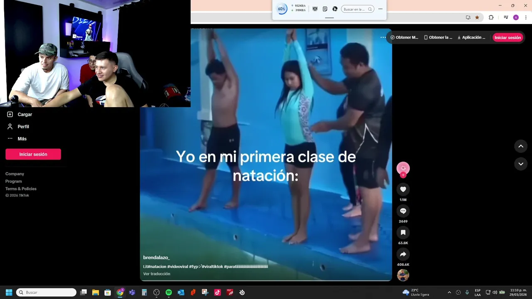Screen dimensions: 532x299
Task: Open Microsoft Store from taskbar
Action: (x=108, y=292)
